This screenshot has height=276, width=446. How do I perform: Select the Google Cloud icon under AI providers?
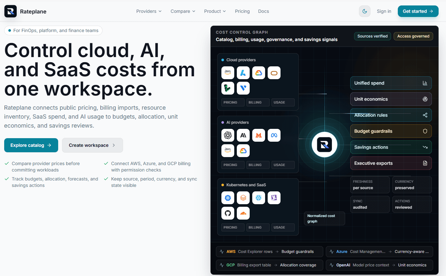243,151
